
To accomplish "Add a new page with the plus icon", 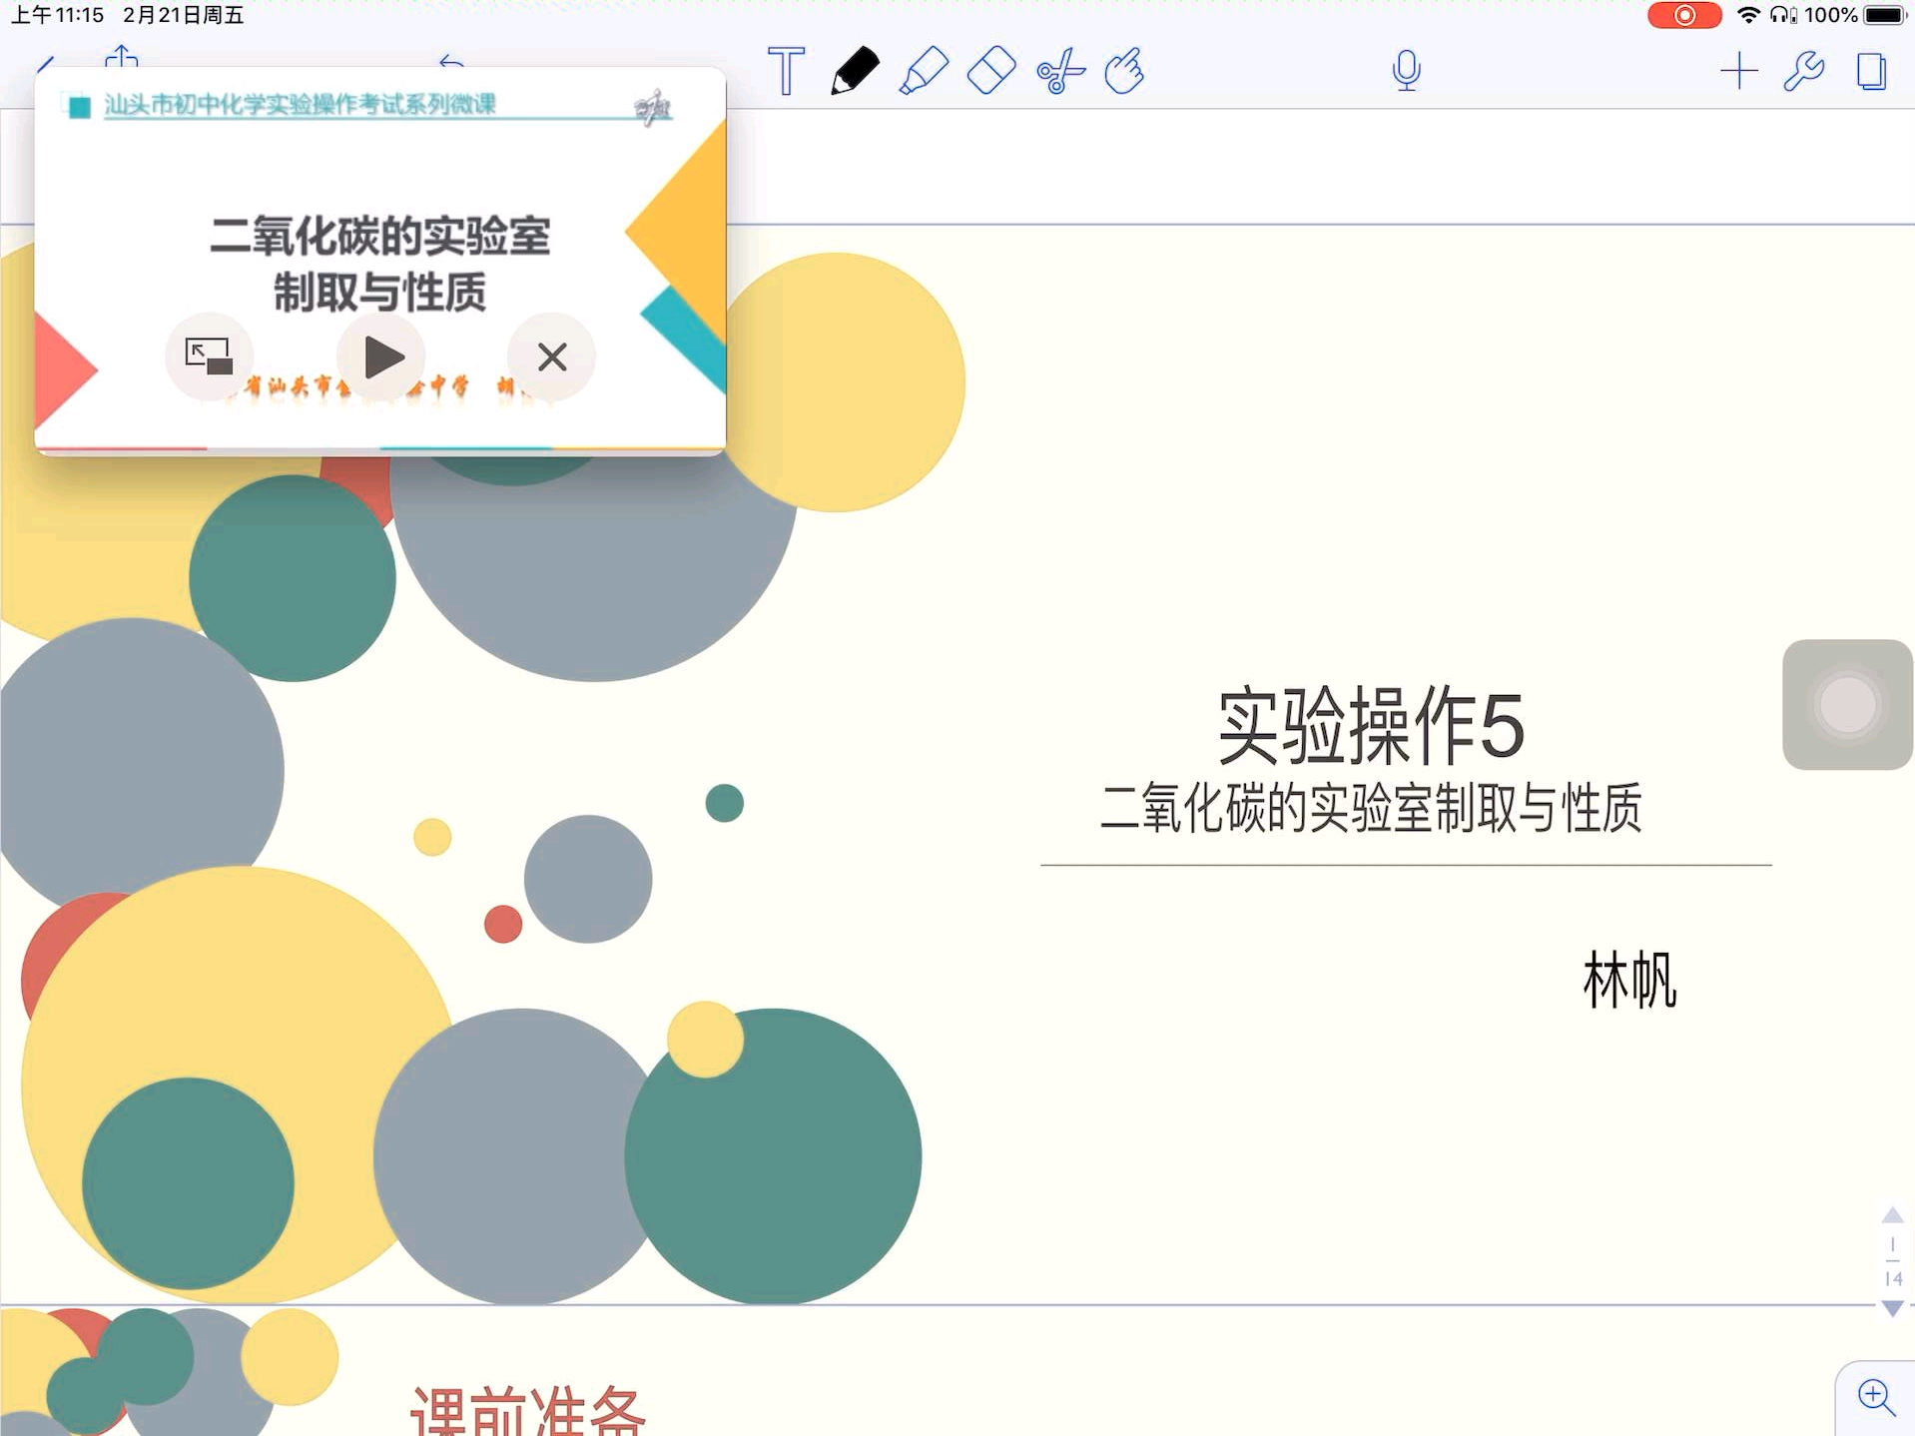I will (1740, 71).
